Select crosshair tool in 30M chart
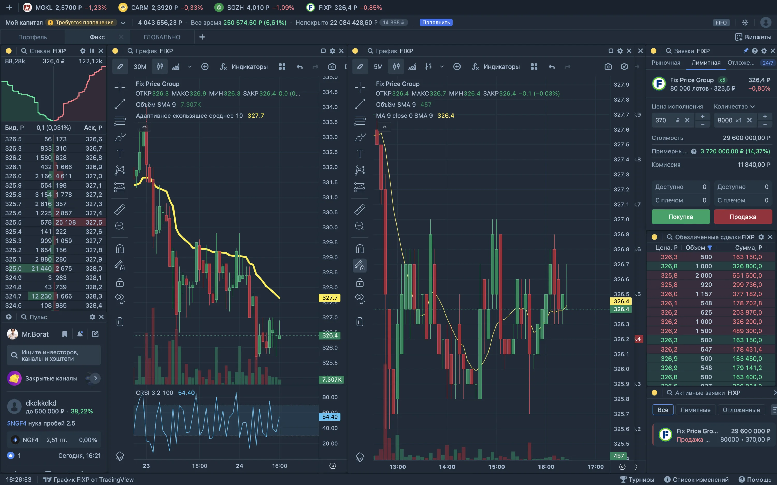 click(120, 87)
